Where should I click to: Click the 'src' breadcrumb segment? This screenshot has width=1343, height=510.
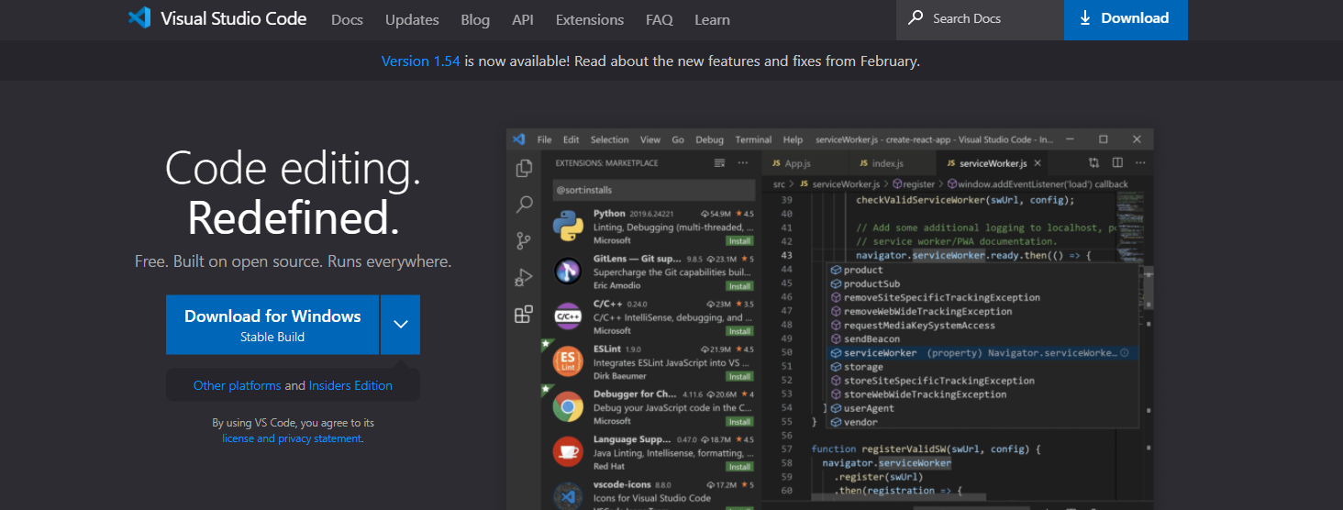[x=779, y=184]
